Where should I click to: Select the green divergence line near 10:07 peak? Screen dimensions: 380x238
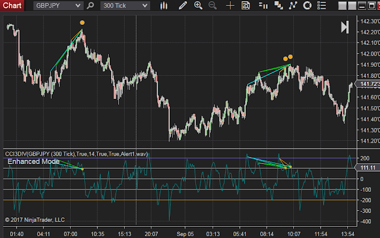(x=274, y=68)
